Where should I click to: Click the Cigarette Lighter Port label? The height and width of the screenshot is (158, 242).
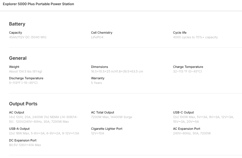pyautogui.click(x=107, y=129)
